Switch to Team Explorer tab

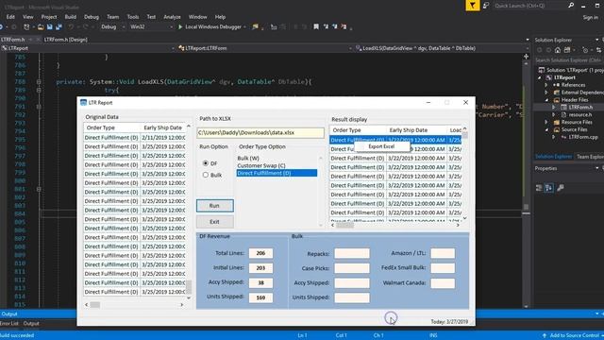589,156
